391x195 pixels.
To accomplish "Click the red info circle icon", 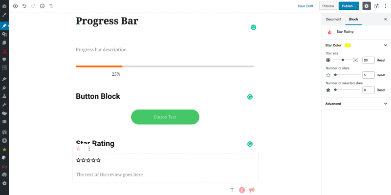I will pyautogui.click(x=242, y=190).
